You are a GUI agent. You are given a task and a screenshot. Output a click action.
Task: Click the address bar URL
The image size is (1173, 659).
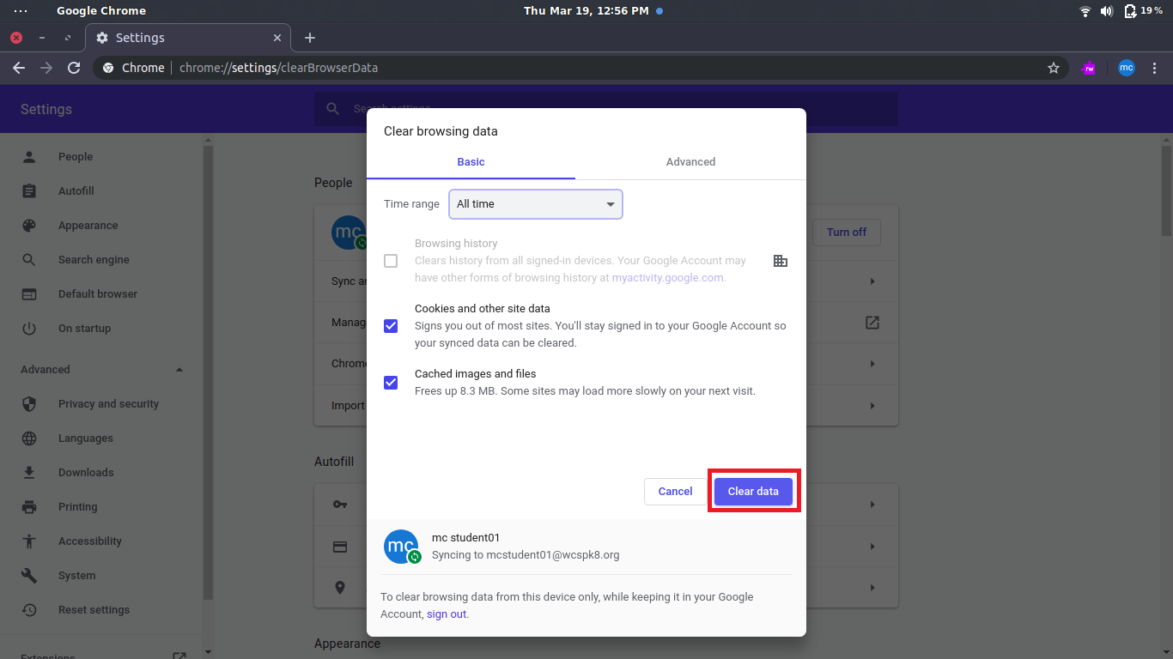(x=279, y=68)
